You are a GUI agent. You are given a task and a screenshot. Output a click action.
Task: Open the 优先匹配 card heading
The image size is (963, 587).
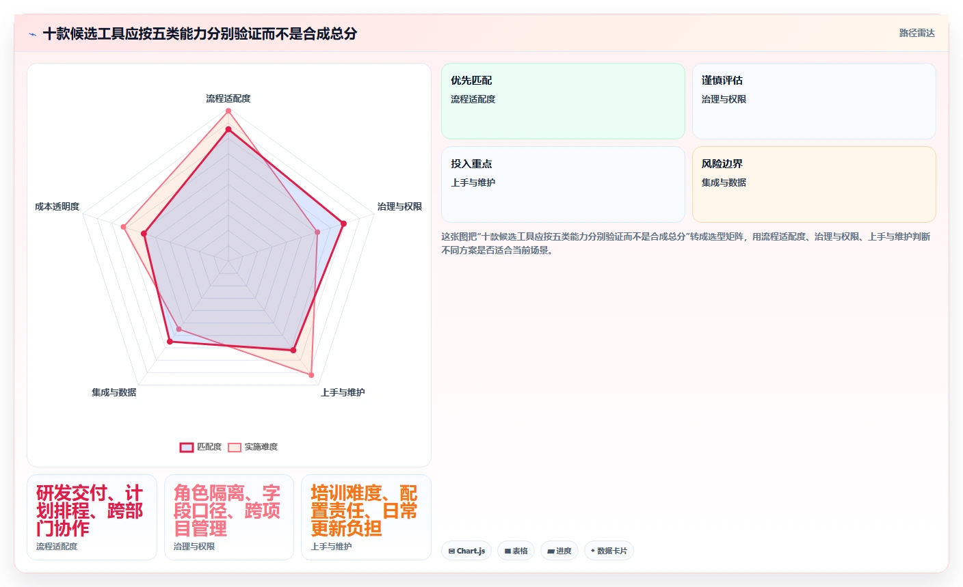click(471, 81)
